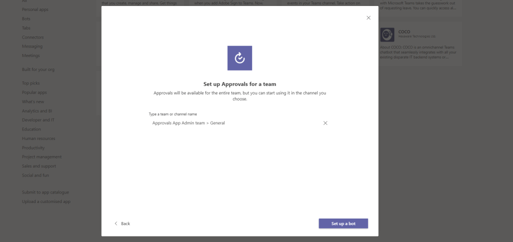Open Built for your org section
Screen dimensions: 513x242
(x=38, y=69)
